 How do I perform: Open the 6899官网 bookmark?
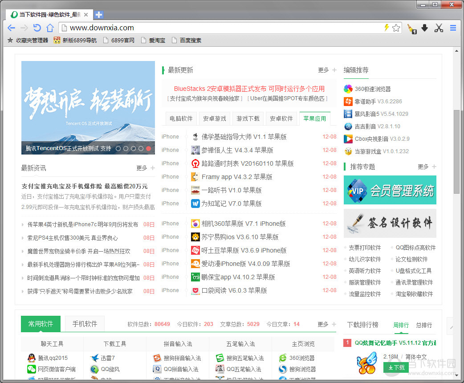point(119,40)
